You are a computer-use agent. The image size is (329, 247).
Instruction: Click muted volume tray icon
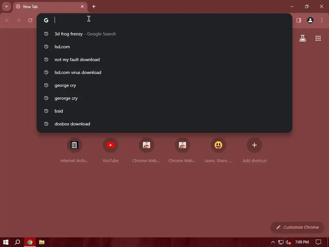pyautogui.click(x=289, y=242)
